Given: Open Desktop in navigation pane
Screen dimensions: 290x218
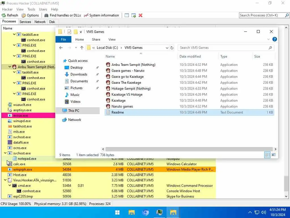Looking at the screenshot, I should click(76, 68).
